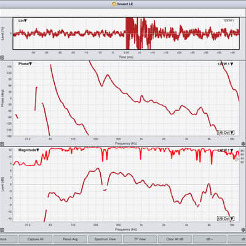Collapse the phase pane arrow
The width and height of the screenshot is (246, 246).
click(2, 144)
